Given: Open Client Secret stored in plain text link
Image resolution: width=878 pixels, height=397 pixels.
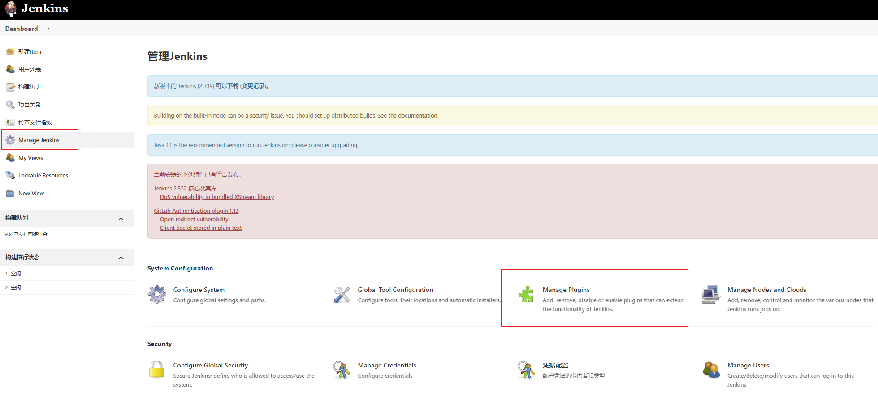Looking at the screenshot, I should tap(201, 228).
